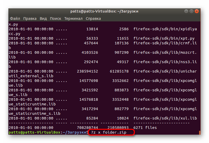Minimize the terminal window
The width and height of the screenshot is (209, 143).
pyautogui.click(x=186, y=11)
